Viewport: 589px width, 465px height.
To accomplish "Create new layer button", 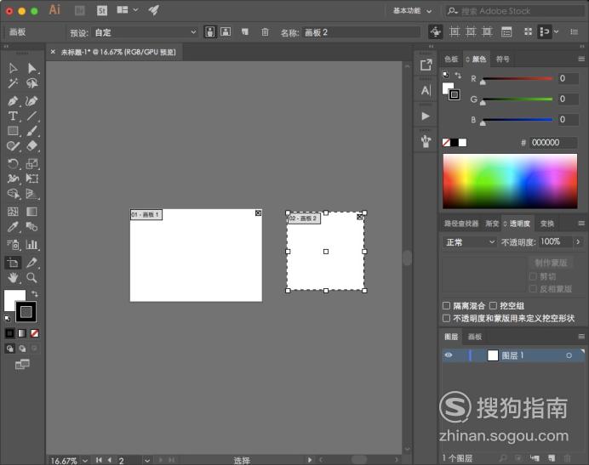I will coord(551,458).
